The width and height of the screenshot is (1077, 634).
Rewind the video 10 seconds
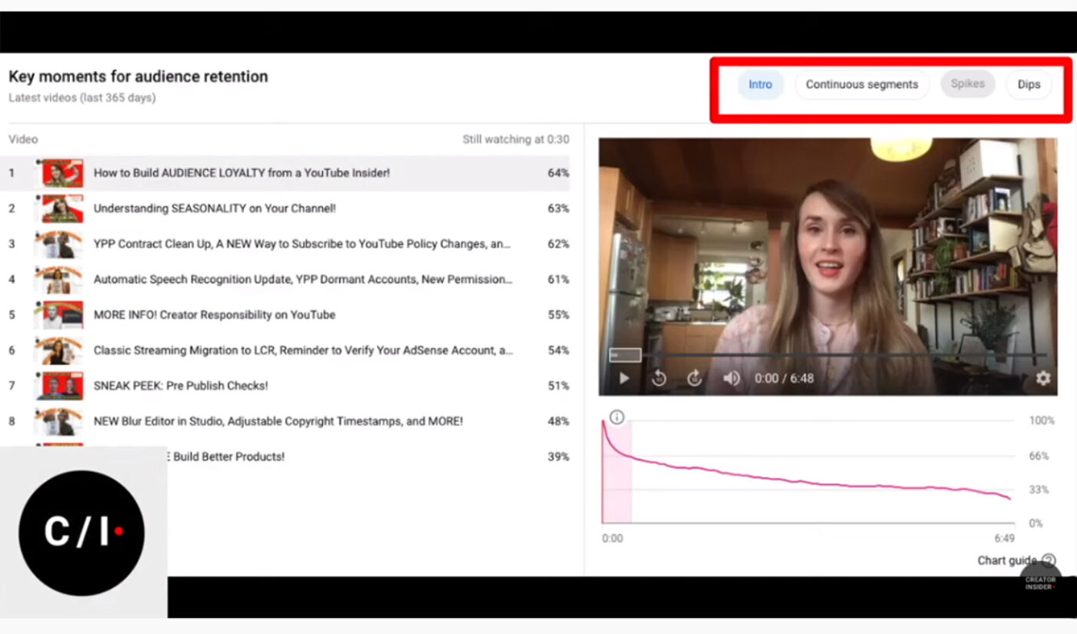[x=658, y=378]
